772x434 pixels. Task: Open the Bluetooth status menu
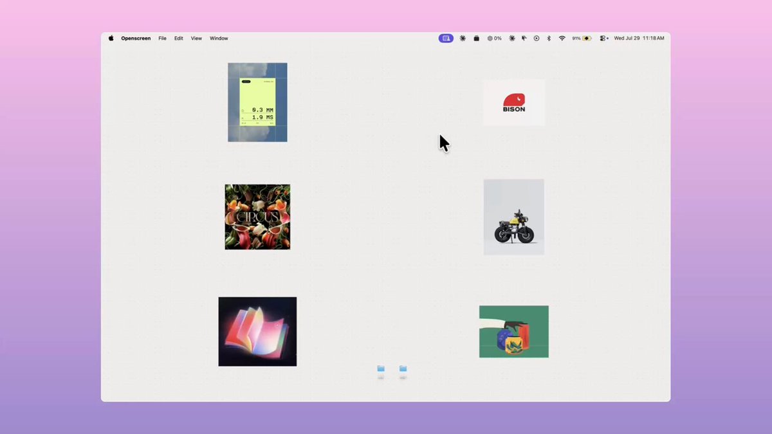pyautogui.click(x=549, y=39)
